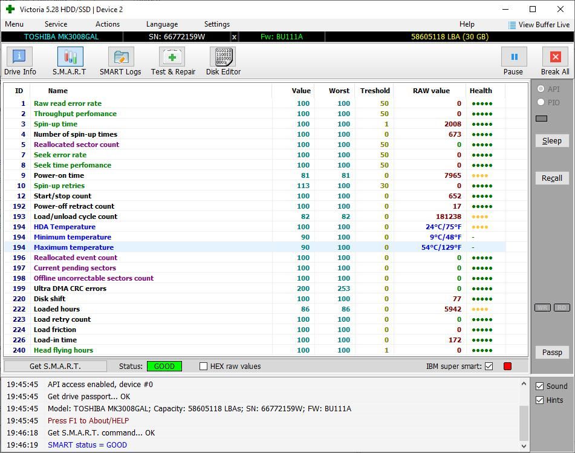The height and width of the screenshot is (453, 575).
Task: Select the Reallocated sector count row
Action: click(x=255, y=145)
